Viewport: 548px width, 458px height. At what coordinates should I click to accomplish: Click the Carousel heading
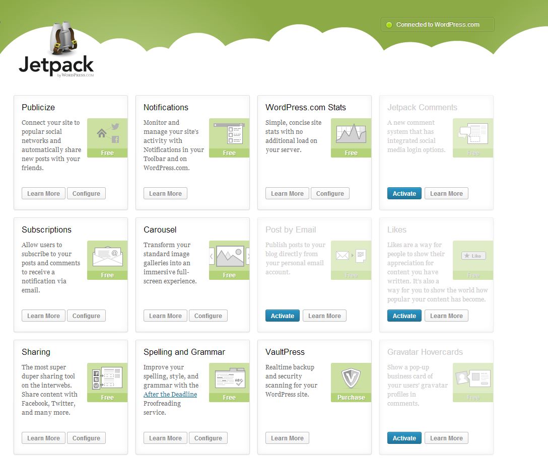click(160, 230)
